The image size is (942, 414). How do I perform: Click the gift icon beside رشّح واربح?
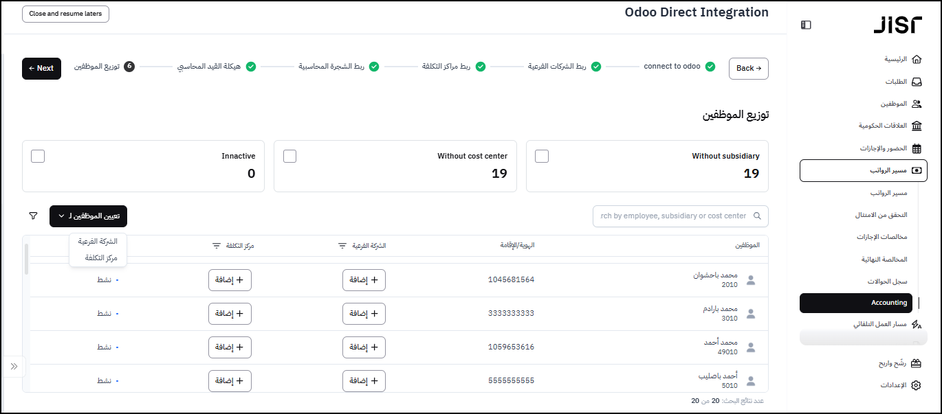916,363
